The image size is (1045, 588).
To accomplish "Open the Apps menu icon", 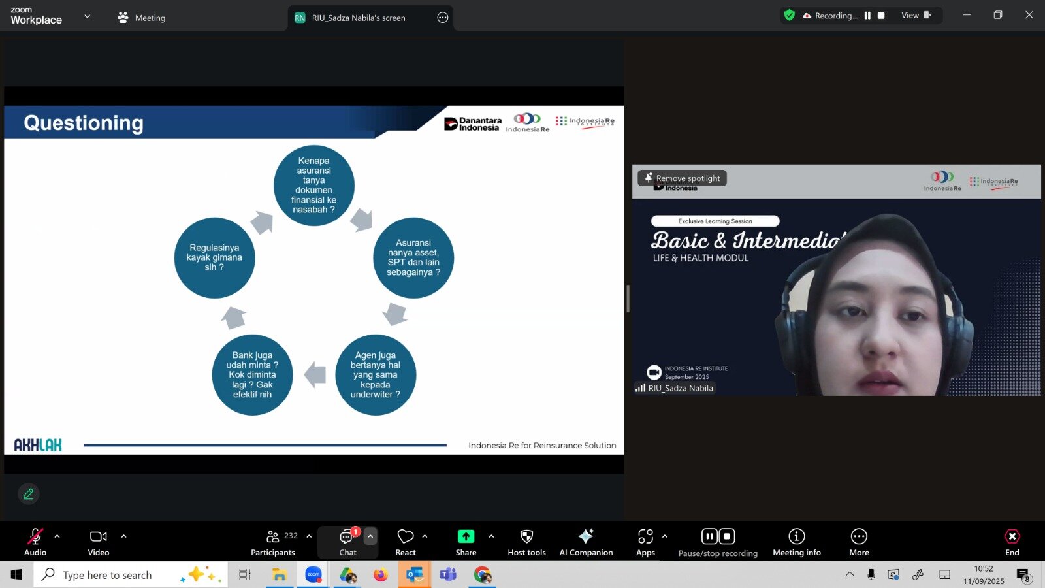I will [645, 542].
